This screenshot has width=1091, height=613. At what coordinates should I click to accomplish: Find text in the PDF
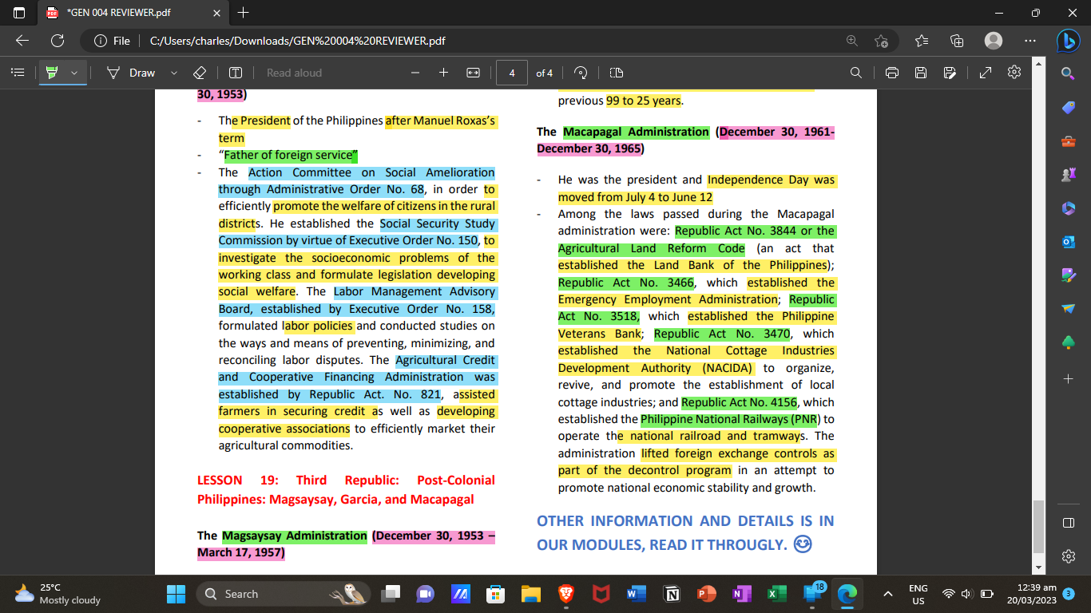click(x=856, y=73)
